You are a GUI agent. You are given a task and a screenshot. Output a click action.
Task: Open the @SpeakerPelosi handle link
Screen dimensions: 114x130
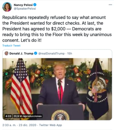(25, 9)
